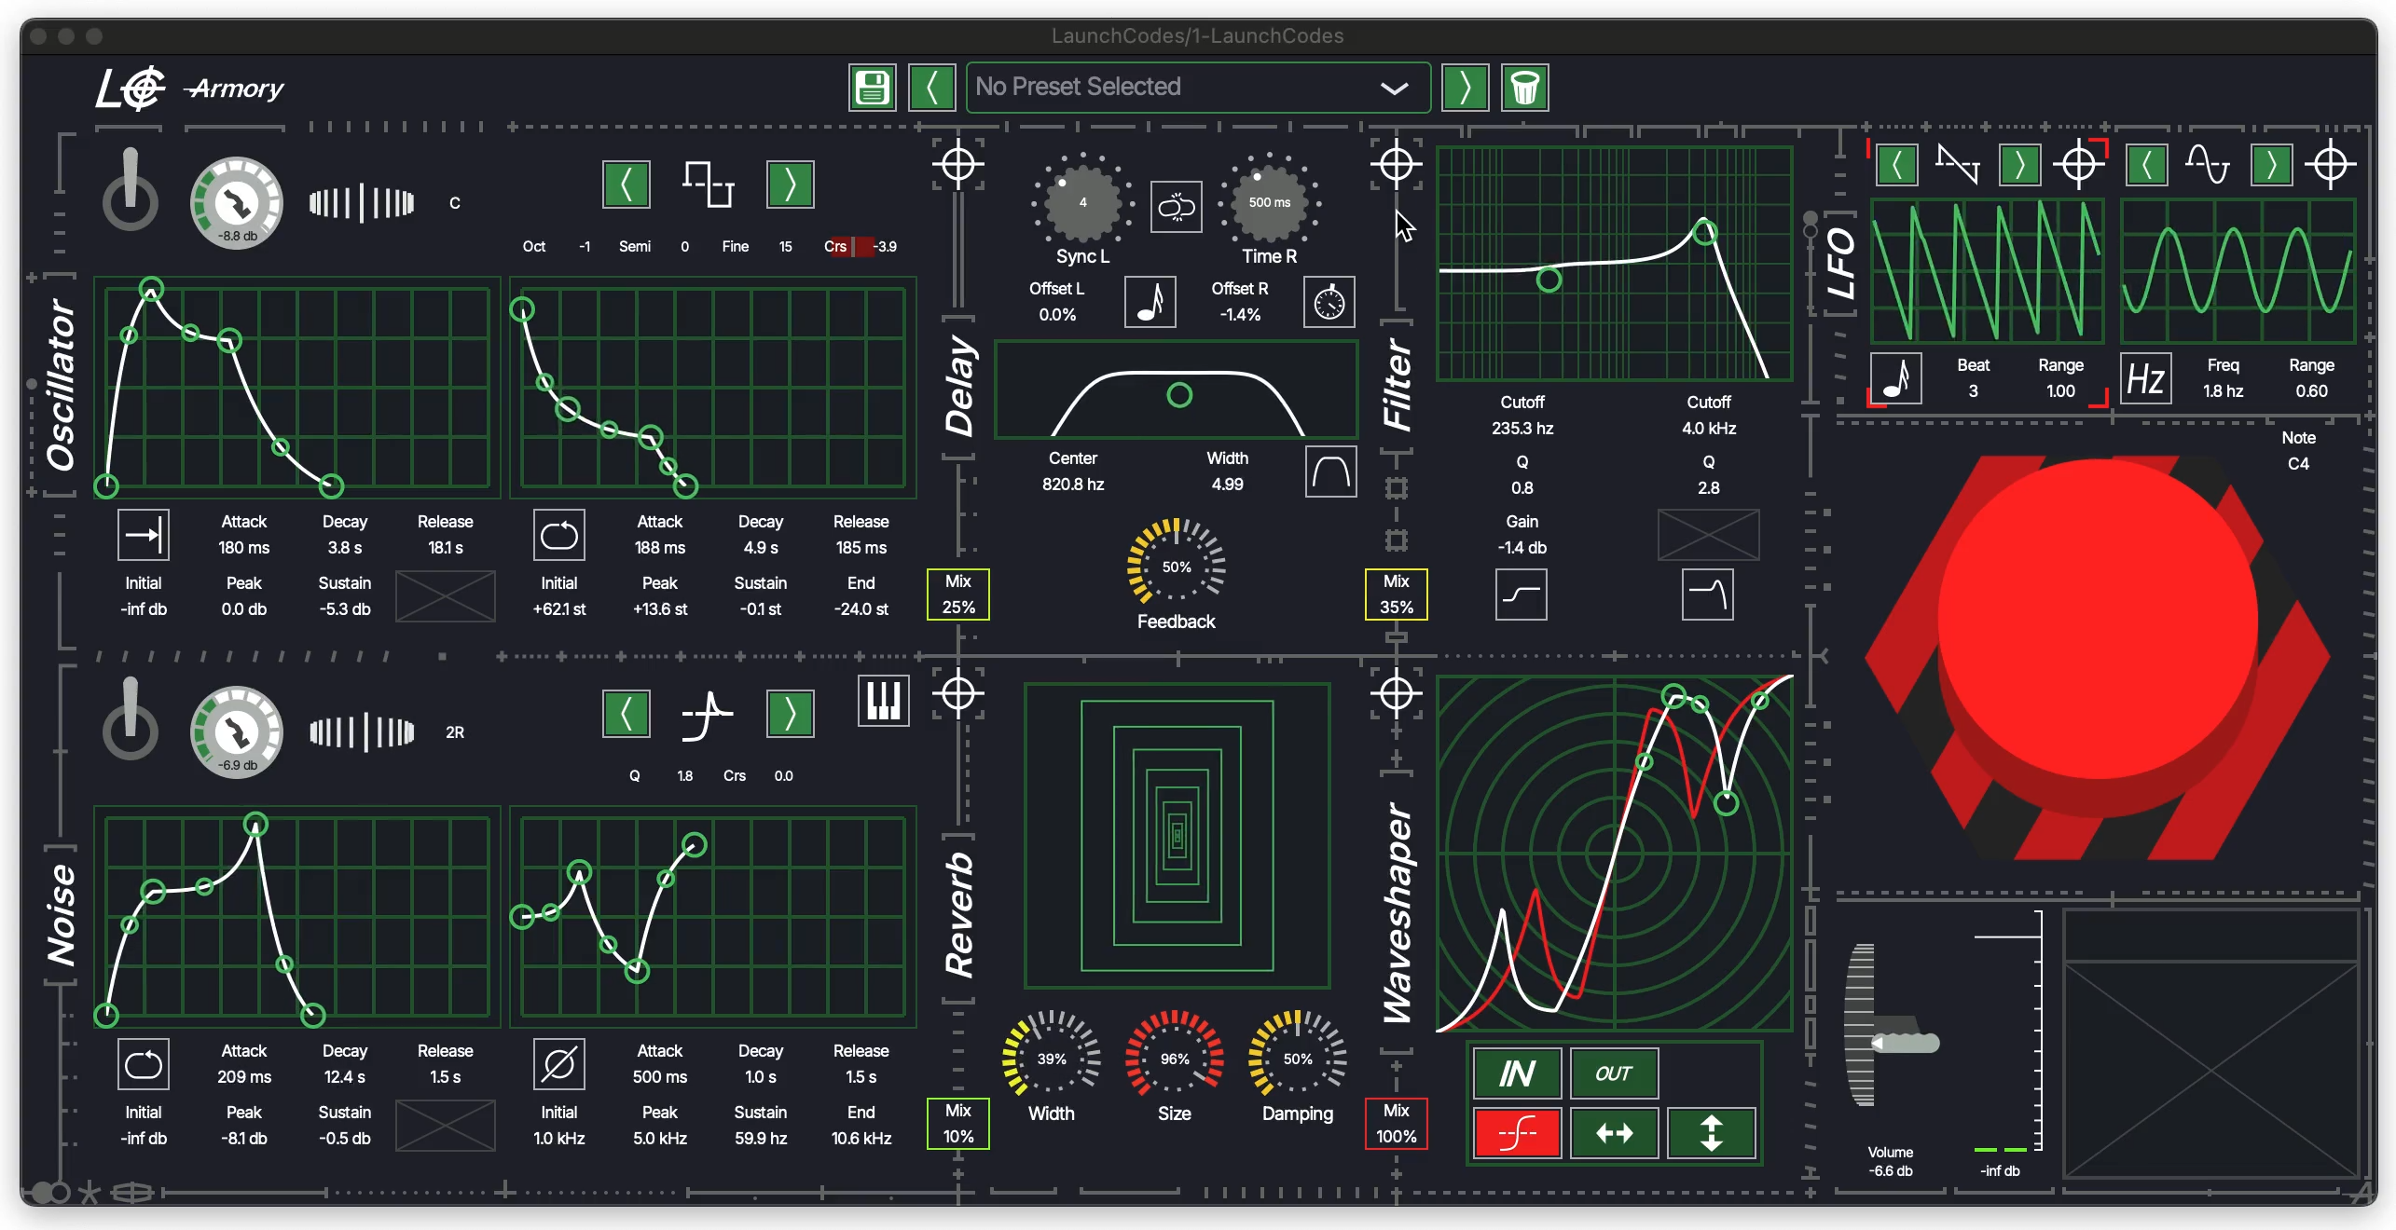Select previous Oscillator waveform shape

[627, 184]
